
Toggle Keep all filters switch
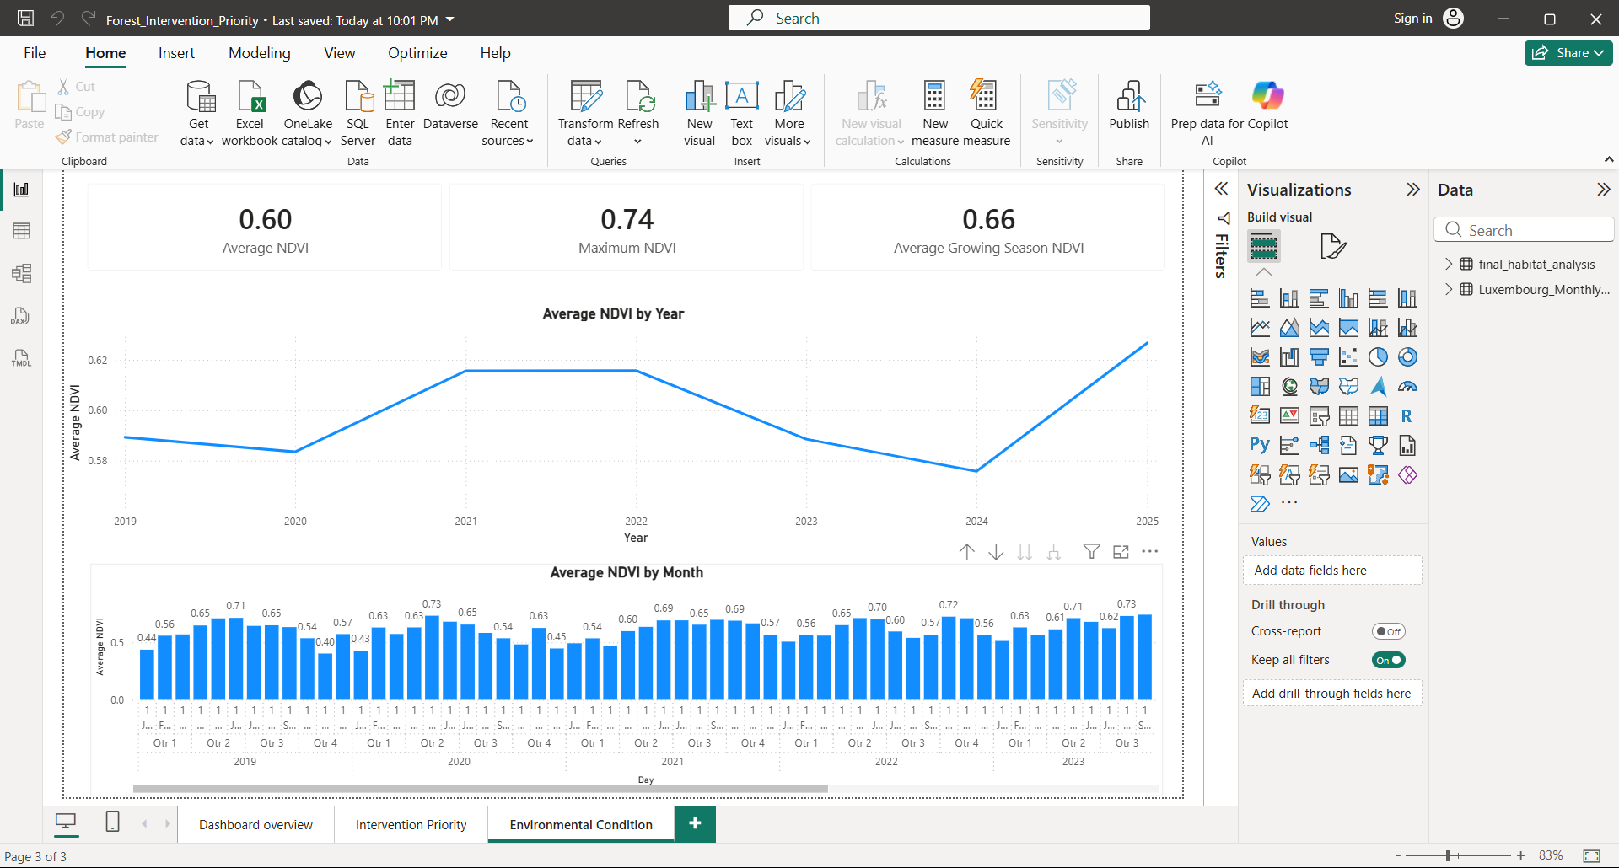click(1388, 660)
